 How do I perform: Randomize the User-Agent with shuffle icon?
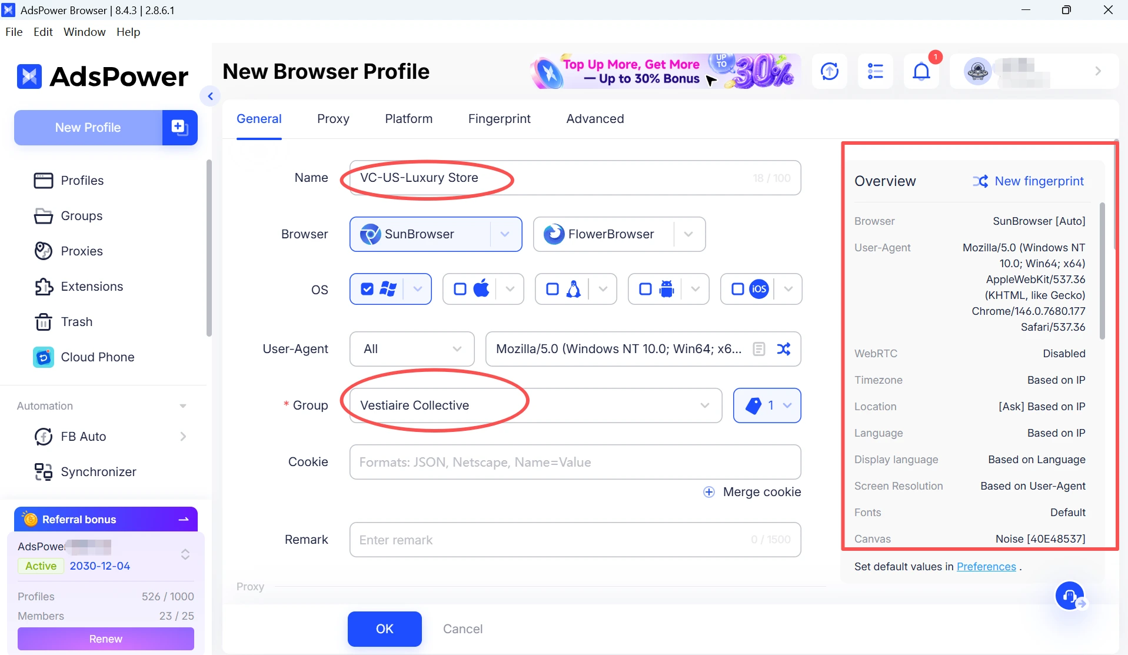[x=784, y=349]
